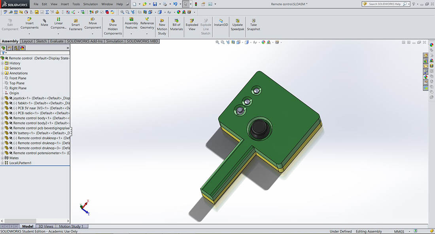Expand the joystick<1> component
The width and height of the screenshot is (435, 234).
(x=2, y=98)
